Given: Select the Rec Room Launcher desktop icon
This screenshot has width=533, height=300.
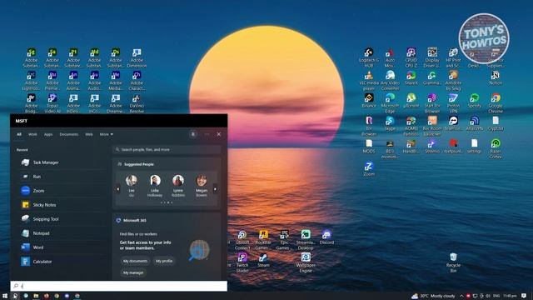Looking at the screenshot, I should point(432,126).
